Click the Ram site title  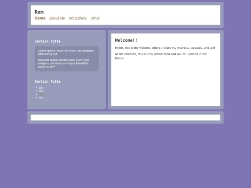tap(39, 12)
